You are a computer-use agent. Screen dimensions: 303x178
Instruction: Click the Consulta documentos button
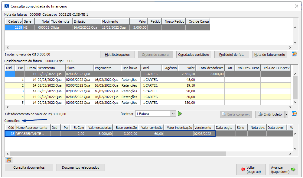pyautogui.click(x=29, y=167)
